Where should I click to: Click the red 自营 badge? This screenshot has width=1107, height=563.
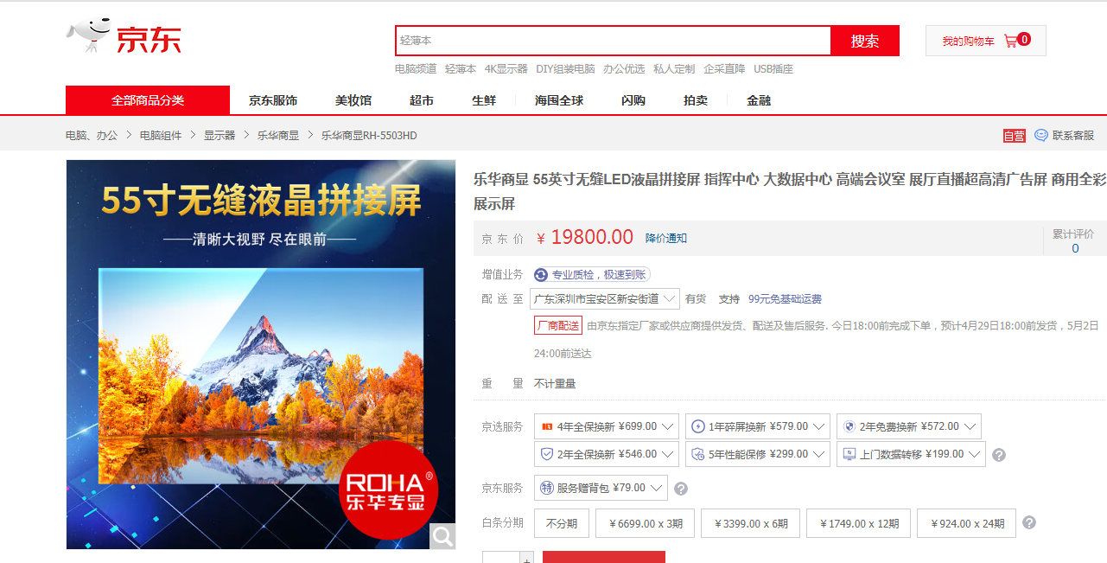(x=1015, y=136)
